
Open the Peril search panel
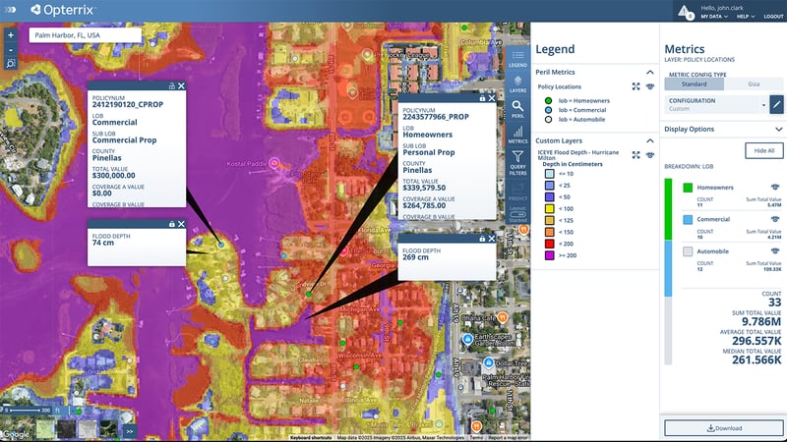(x=517, y=109)
